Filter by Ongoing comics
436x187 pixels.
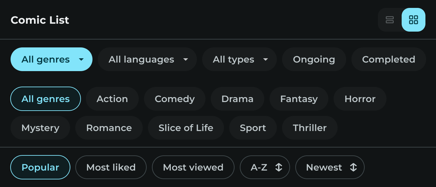314,59
